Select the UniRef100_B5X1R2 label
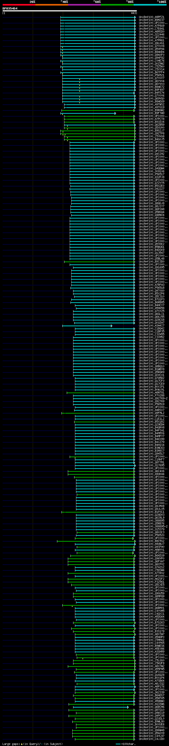Screen dimensions: 169x746 151,422
